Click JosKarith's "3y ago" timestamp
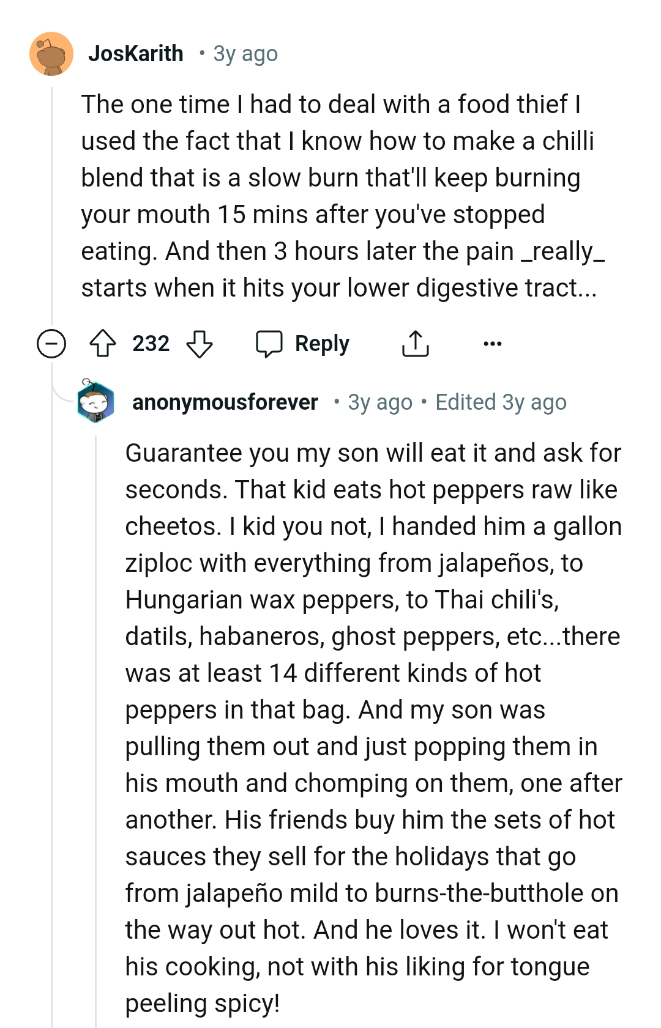This screenshot has width=661, height=1028. (x=245, y=54)
